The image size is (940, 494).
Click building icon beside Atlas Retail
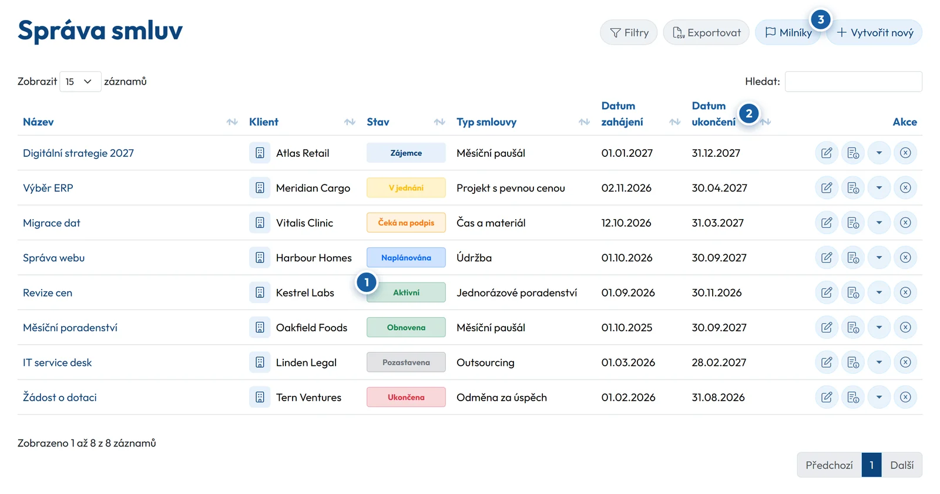click(x=260, y=153)
